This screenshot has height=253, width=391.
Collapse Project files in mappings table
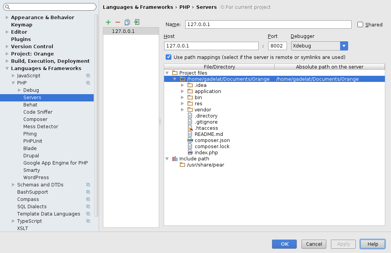[x=167, y=73]
